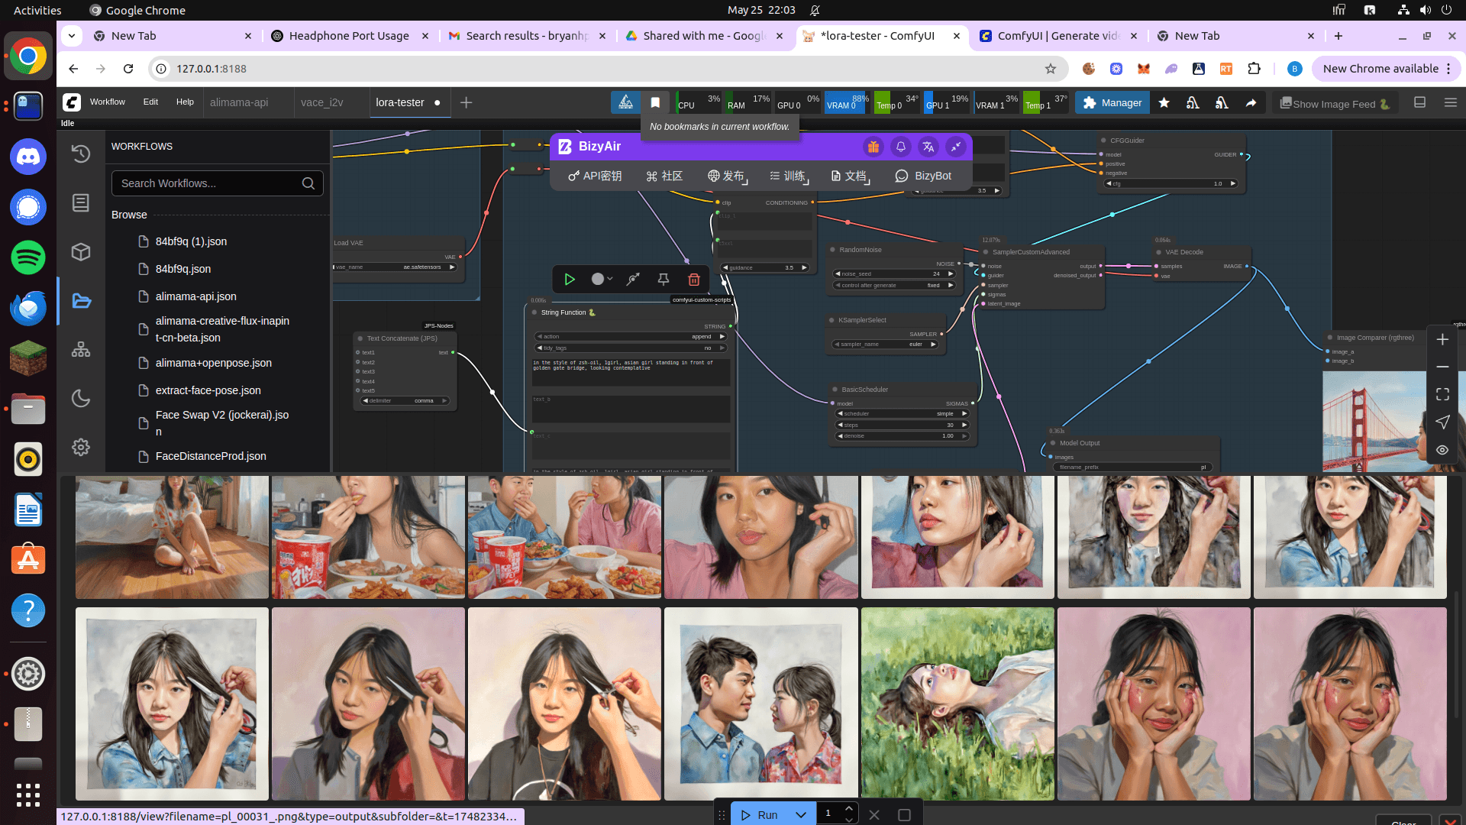Open extract-face-pose.json workflow

click(208, 390)
